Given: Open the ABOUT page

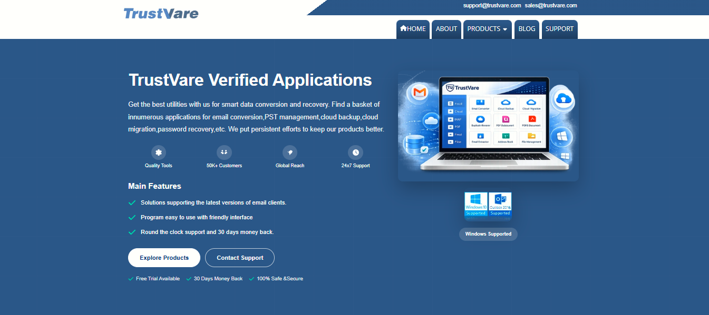Looking at the screenshot, I should pos(446,29).
